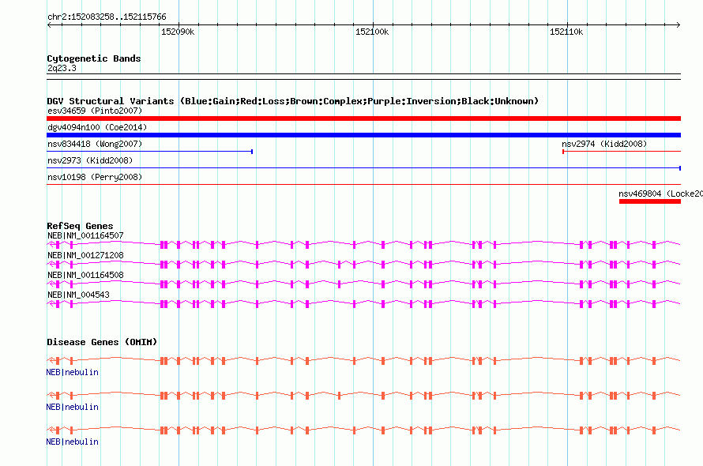
Task: Click the chr2:152083258..152115766 region coordinates
Action: tap(107, 17)
